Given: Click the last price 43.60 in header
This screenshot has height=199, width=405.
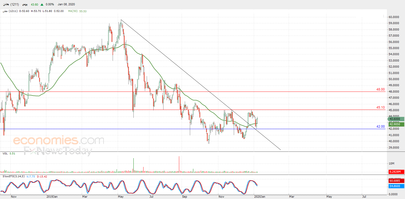Looking at the screenshot, I should (35, 4).
